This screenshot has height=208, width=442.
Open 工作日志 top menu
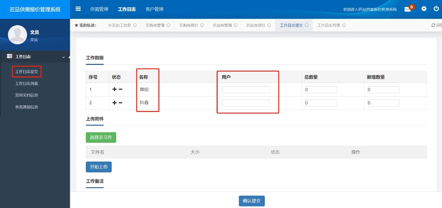127,9
